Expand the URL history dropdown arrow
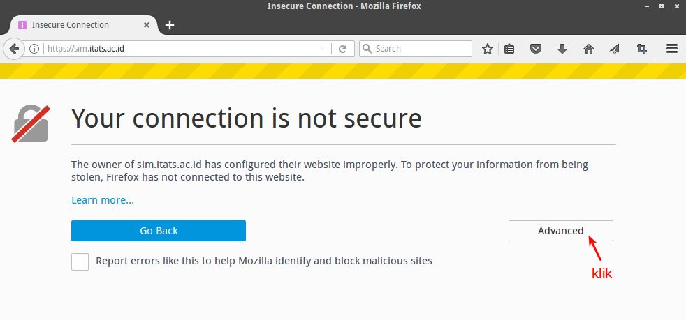This screenshot has height=320, width=686. tap(323, 49)
